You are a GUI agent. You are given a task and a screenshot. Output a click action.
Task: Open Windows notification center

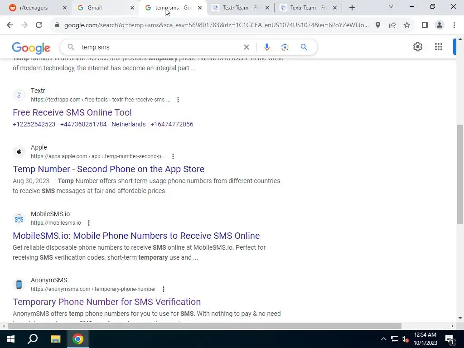[450, 339]
